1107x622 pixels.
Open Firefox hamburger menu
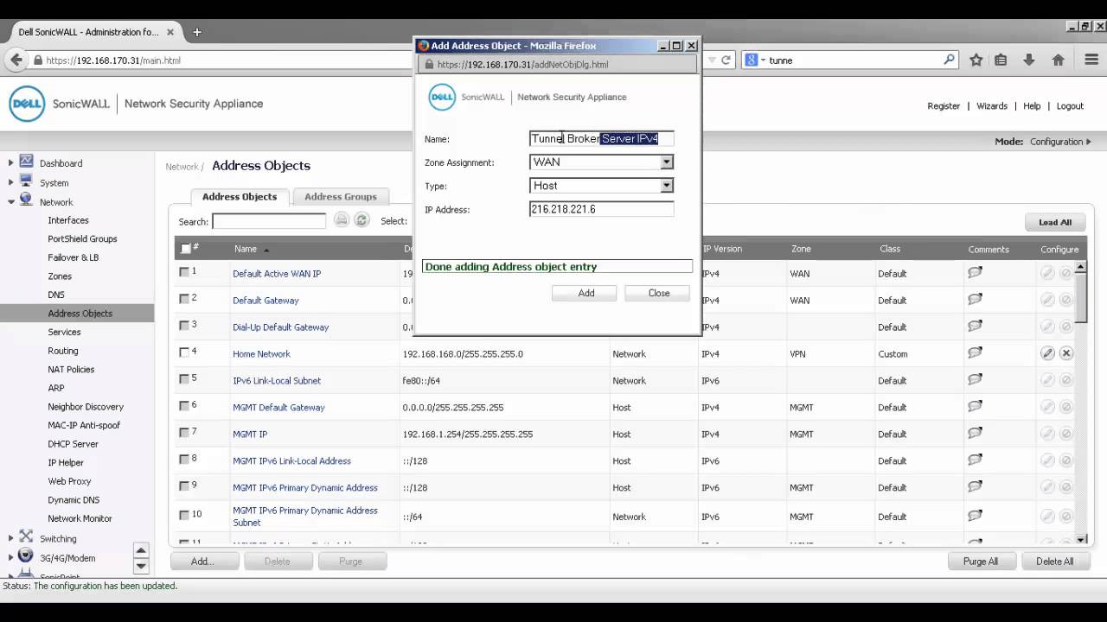1091,60
